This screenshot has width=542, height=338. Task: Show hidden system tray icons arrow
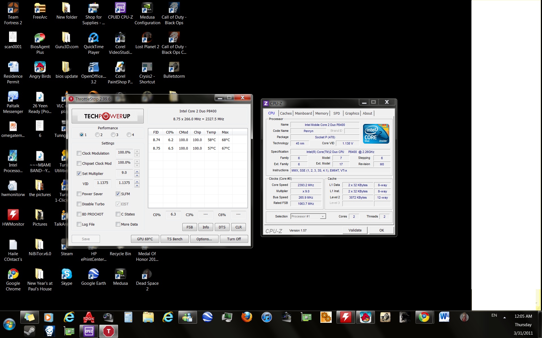504,317
